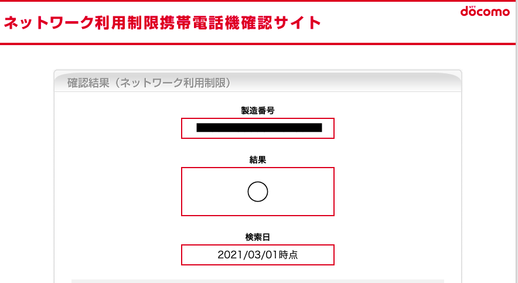Click the 時点 characters in the date box
This screenshot has width=518, height=283.
[288, 255]
